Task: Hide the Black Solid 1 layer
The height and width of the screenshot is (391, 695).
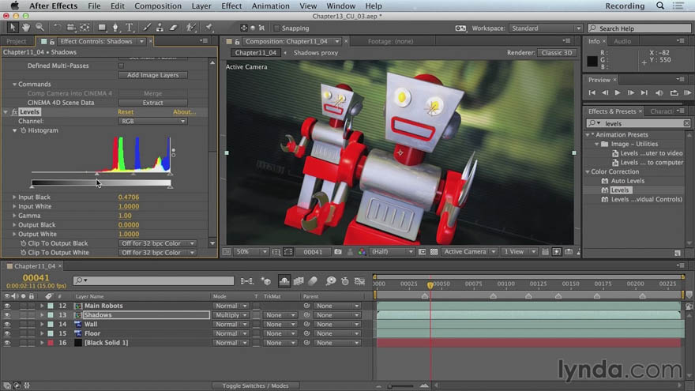Action: coord(7,343)
